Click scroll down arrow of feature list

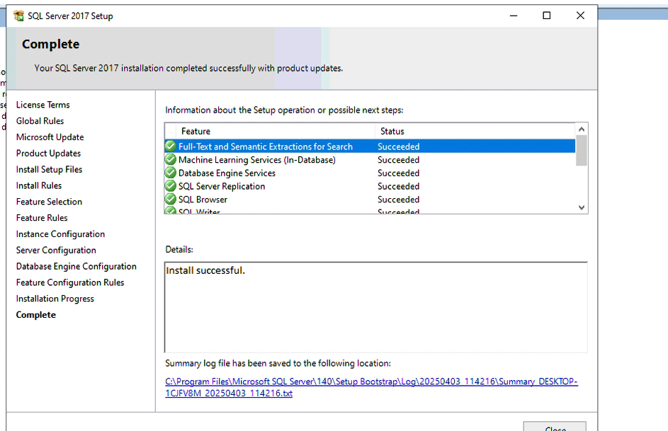point(582,207)
